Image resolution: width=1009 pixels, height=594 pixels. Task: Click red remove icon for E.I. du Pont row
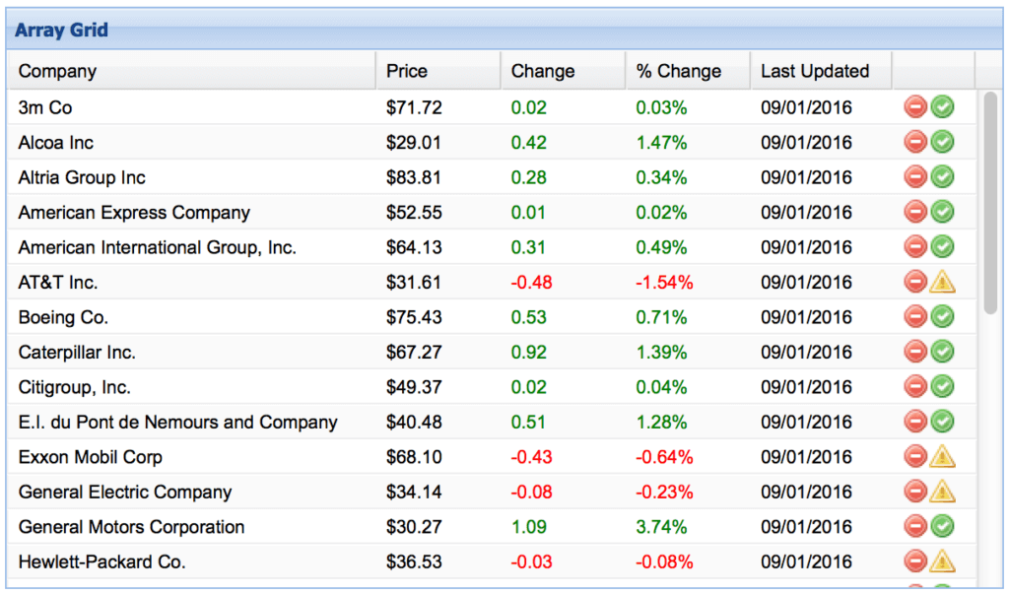[915, 422]
